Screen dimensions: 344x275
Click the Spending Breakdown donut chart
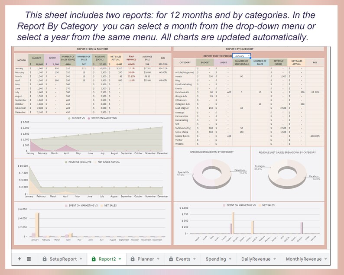click(x=212, y=174)
